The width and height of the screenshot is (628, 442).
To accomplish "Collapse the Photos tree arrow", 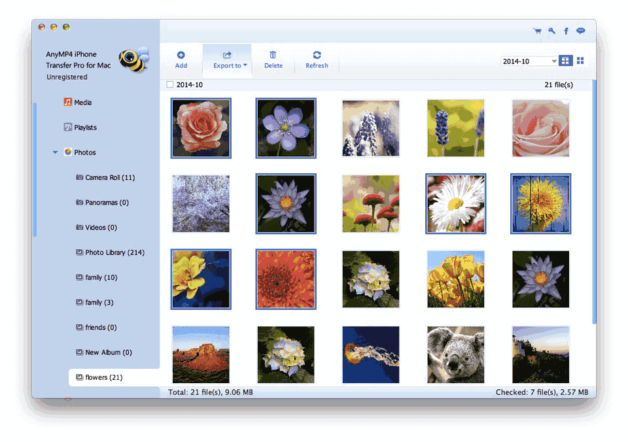I will 55,152.
